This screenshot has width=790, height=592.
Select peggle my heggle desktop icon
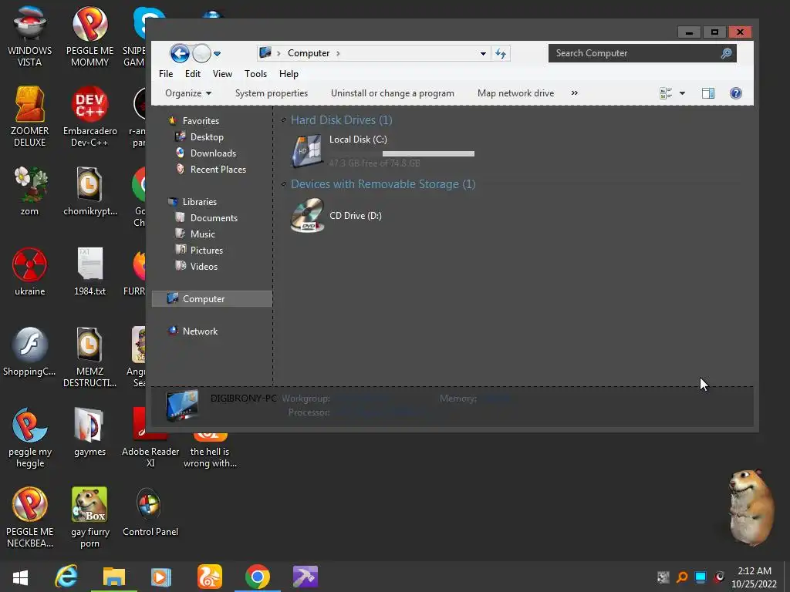pyautogui.click(x=30, y=438)
